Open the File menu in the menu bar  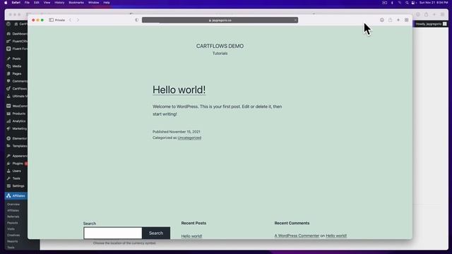pyautogui.click(x=27, y=3)
